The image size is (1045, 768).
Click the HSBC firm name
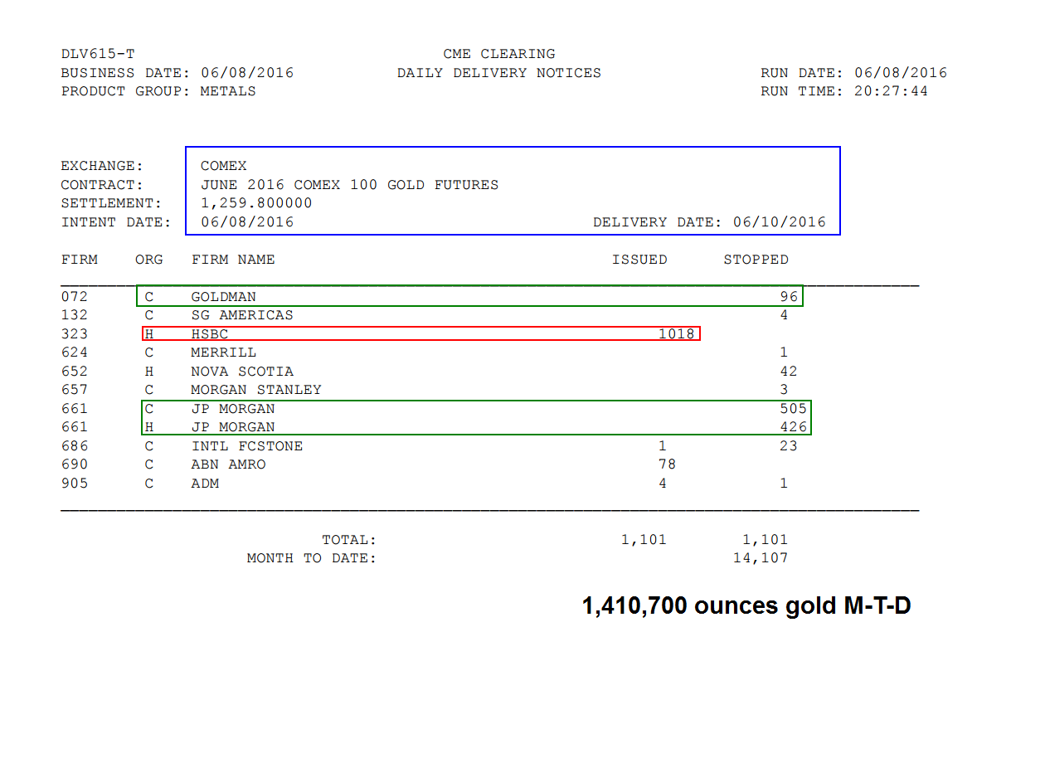click(210, 334)
